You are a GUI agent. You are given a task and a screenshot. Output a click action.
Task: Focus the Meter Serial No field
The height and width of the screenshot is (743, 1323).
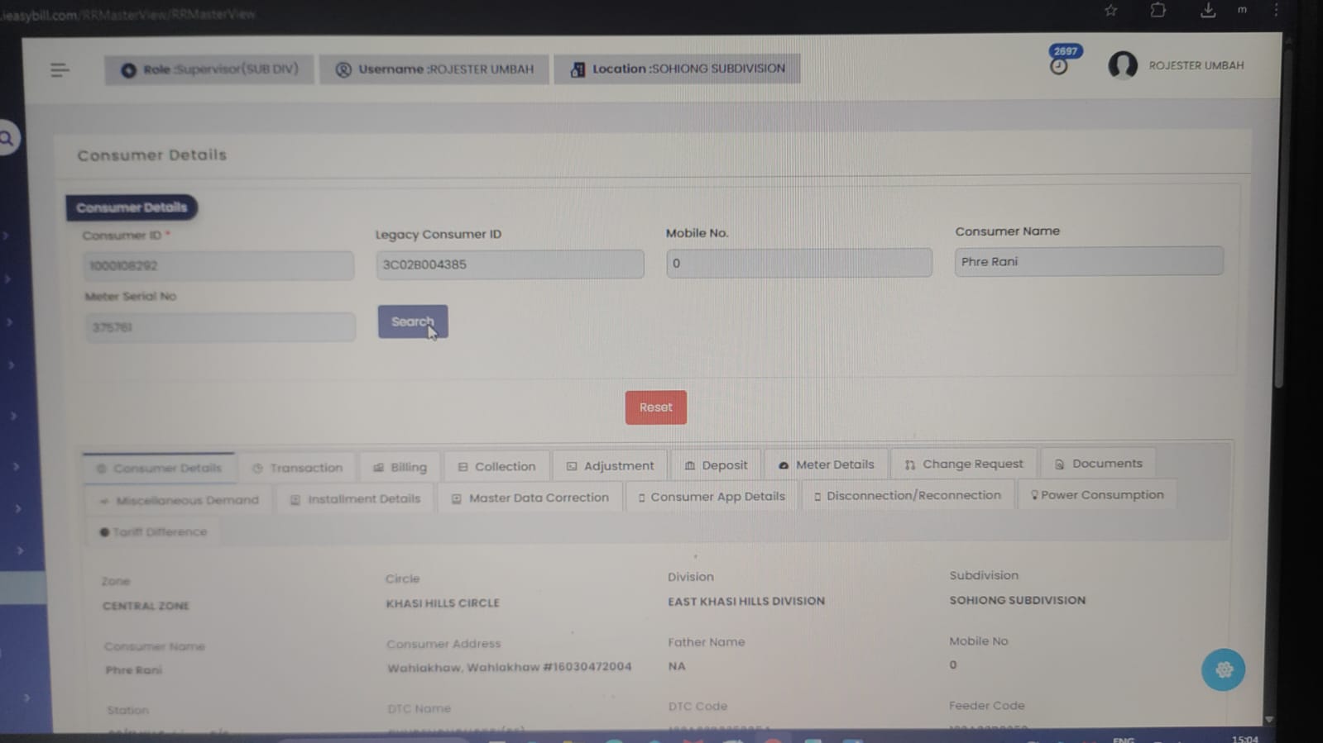click(220, 327)
